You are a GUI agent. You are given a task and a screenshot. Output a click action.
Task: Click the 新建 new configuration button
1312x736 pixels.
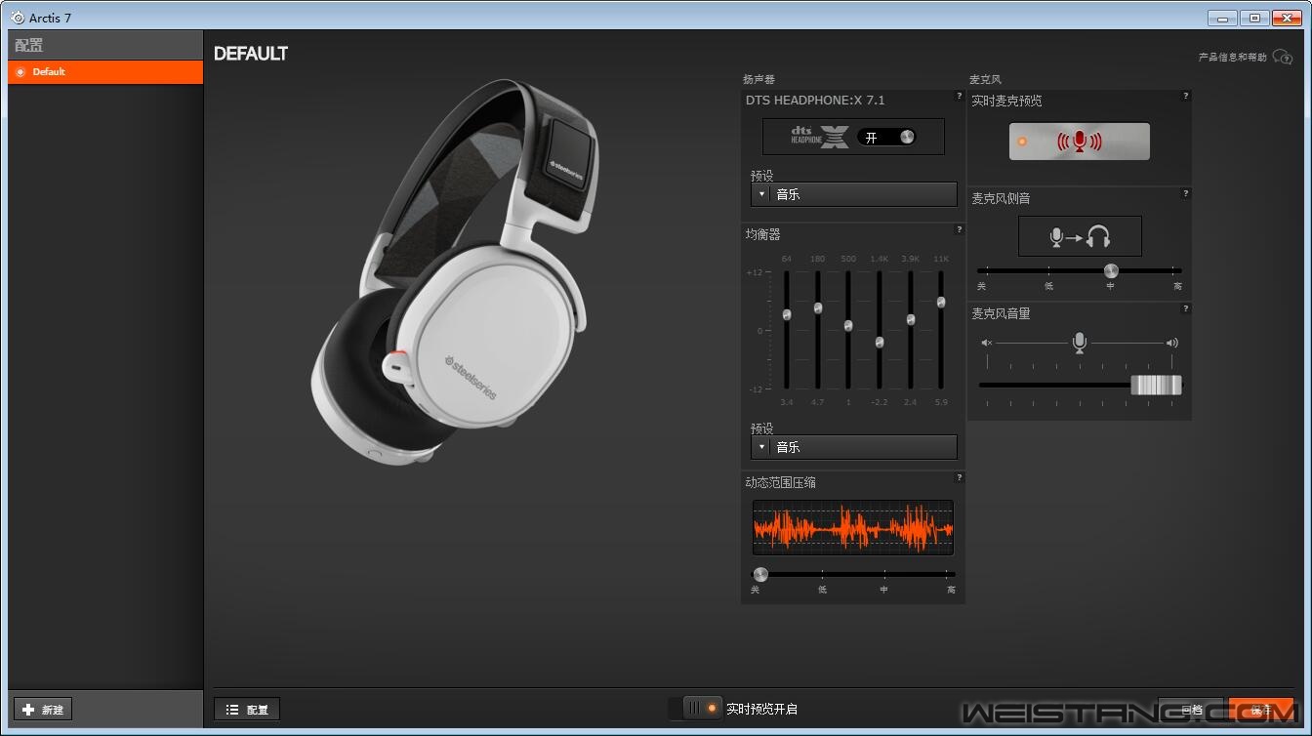coord(43,710)
